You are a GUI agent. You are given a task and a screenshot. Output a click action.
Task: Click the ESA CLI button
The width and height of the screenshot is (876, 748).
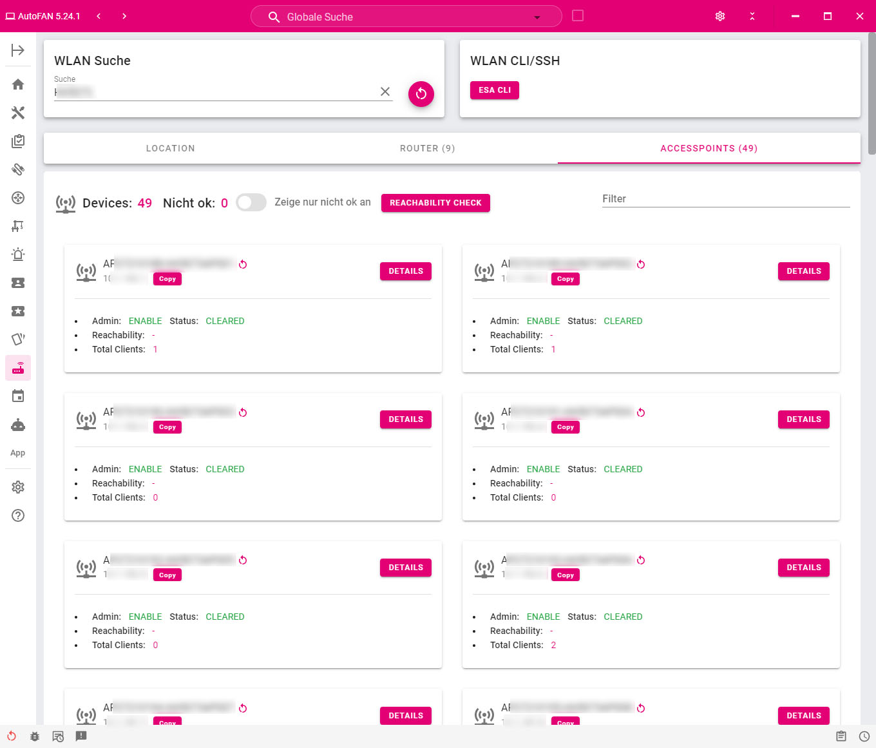(x=495, y=90)
